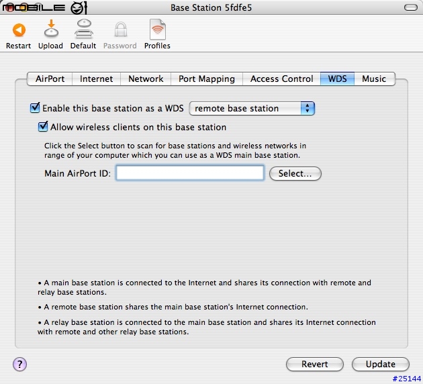
Task: Click the Select... button
Action: (x=295, y=173)
